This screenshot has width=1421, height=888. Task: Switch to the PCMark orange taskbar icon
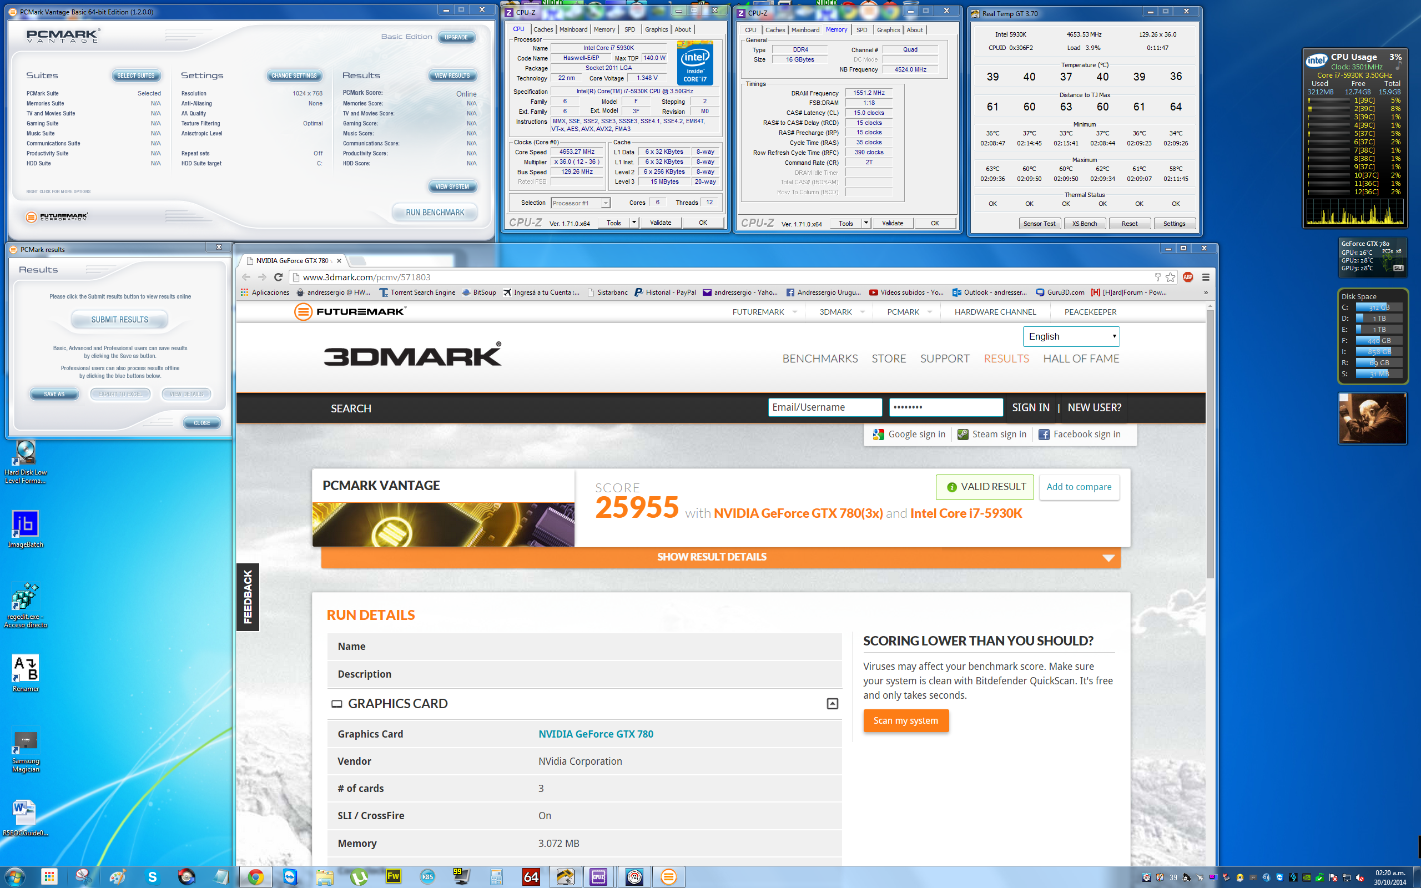point(668,877)
